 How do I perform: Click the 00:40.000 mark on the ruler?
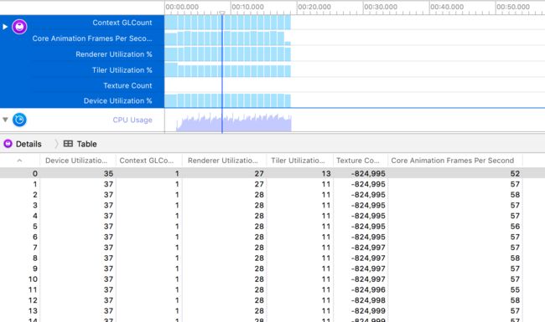447,7
